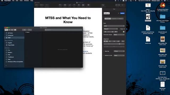Open Document inspector in Pages toolbar

tap(122, 5)
